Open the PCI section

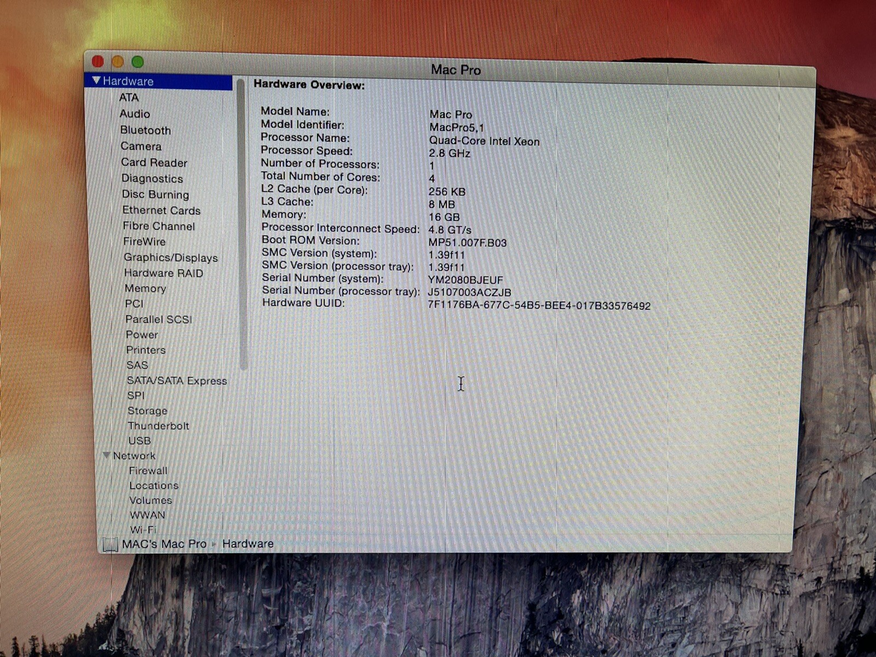pos(134,303)
